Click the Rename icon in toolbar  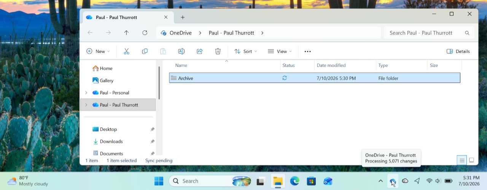pos(181,51)
